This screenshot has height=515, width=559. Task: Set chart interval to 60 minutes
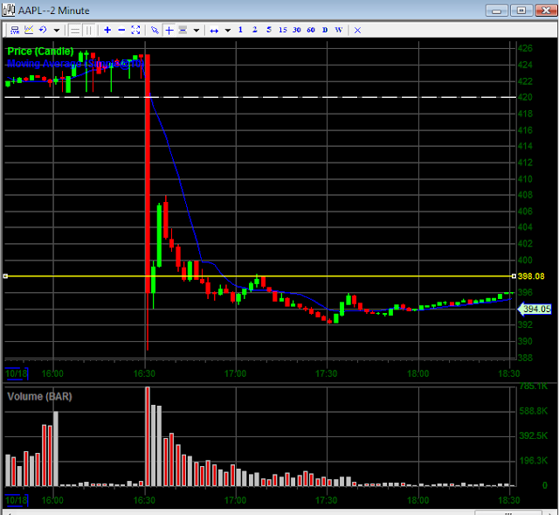311,30
